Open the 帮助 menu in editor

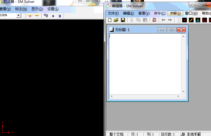point(206,13)
